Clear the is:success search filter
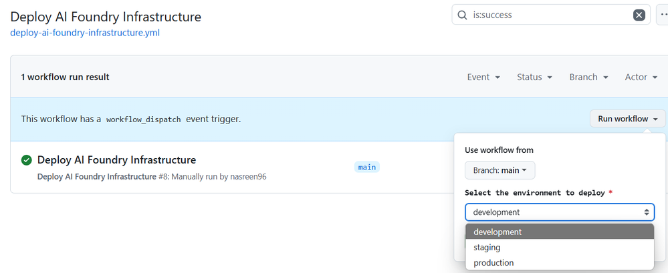Image resolution: width=668 pixels, height=273 pixels. [x=639, y=15]
